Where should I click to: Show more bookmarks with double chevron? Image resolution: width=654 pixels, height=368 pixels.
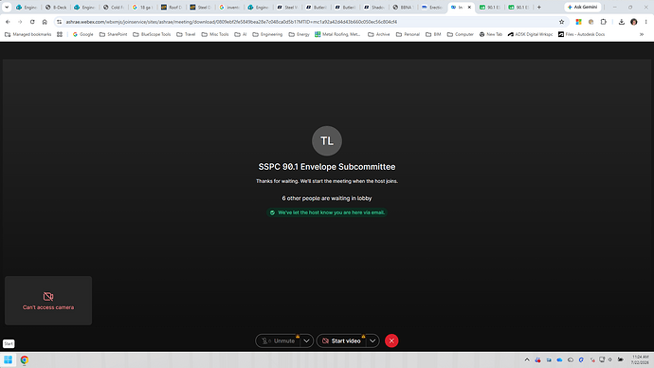click(x=642, y=34)
